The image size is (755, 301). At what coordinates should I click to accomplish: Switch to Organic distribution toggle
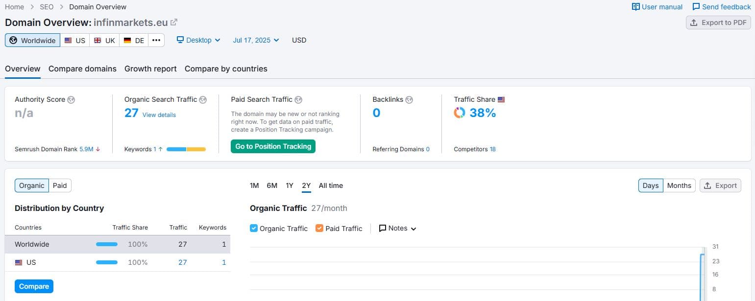32,185
